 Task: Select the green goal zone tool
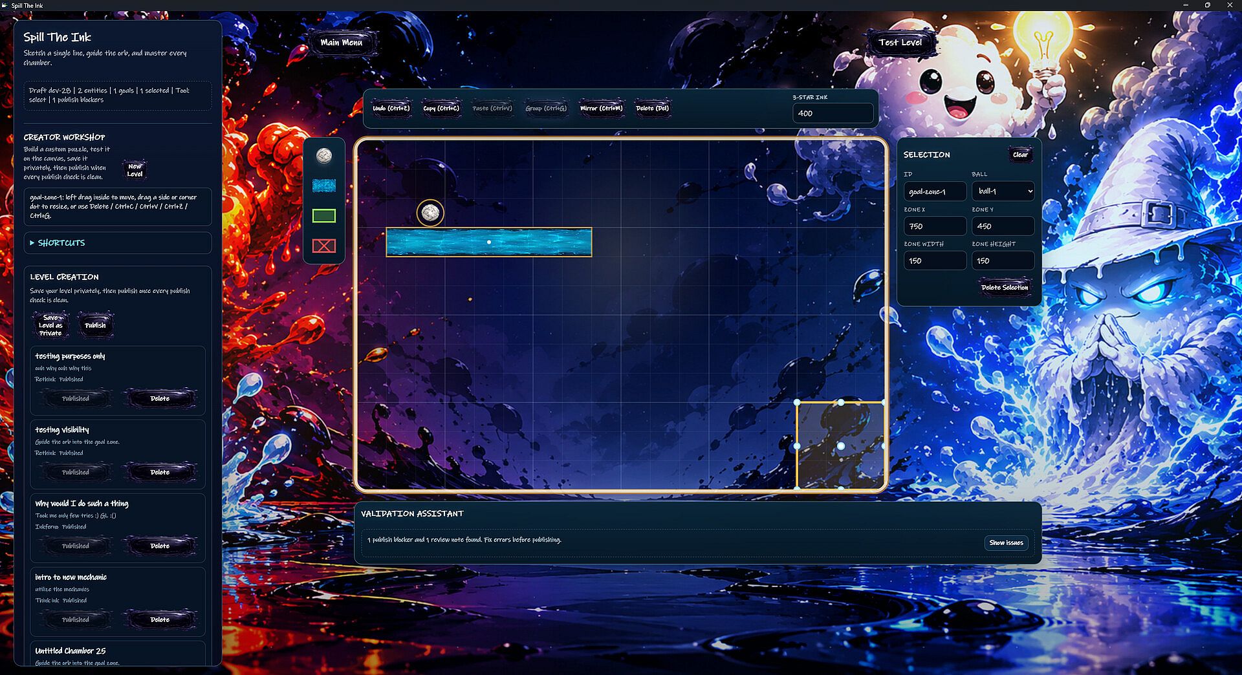[x=324, y=216]
